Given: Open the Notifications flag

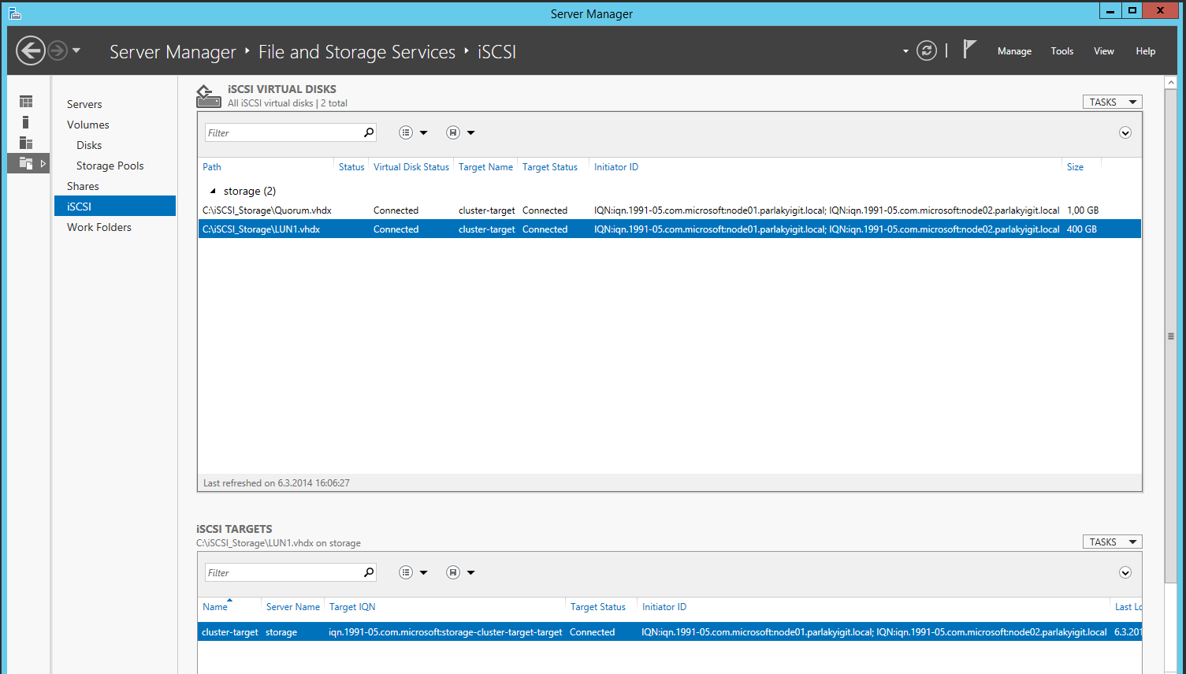Looking at the screenshot, I should (969, 50).
